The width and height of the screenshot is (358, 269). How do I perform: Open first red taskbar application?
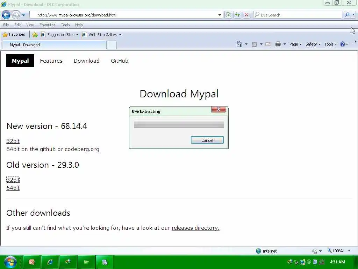click(32, 262)
